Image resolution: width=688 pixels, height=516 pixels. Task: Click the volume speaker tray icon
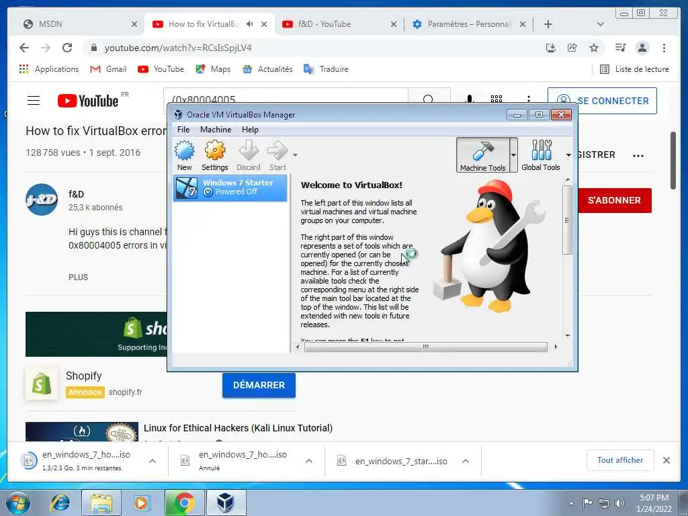(x=619, y=503)
